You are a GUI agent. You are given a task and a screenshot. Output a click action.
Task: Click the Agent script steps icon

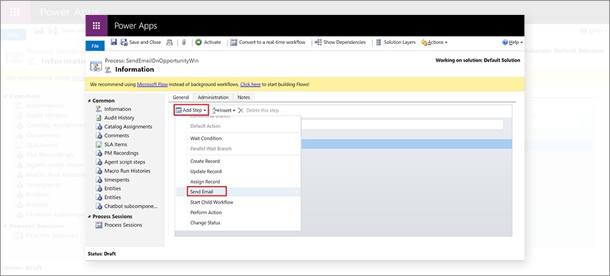click(x=98, y=162)
